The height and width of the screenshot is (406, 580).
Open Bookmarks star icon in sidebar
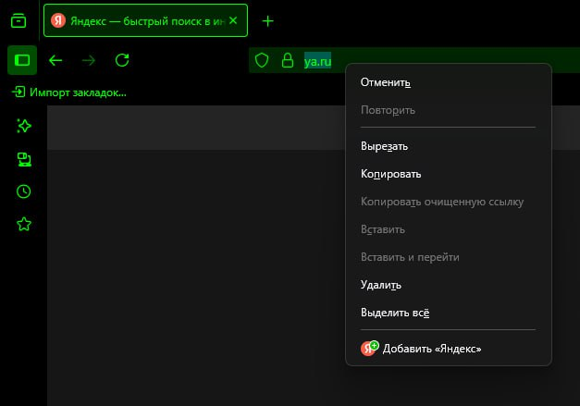coord(24,224)
